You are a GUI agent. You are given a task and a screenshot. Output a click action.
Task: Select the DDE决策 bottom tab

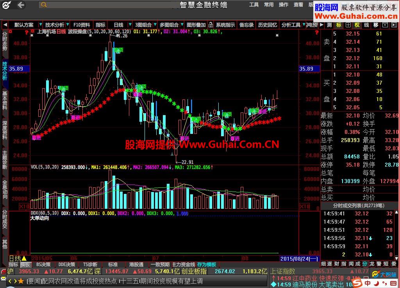pos(66,265)
